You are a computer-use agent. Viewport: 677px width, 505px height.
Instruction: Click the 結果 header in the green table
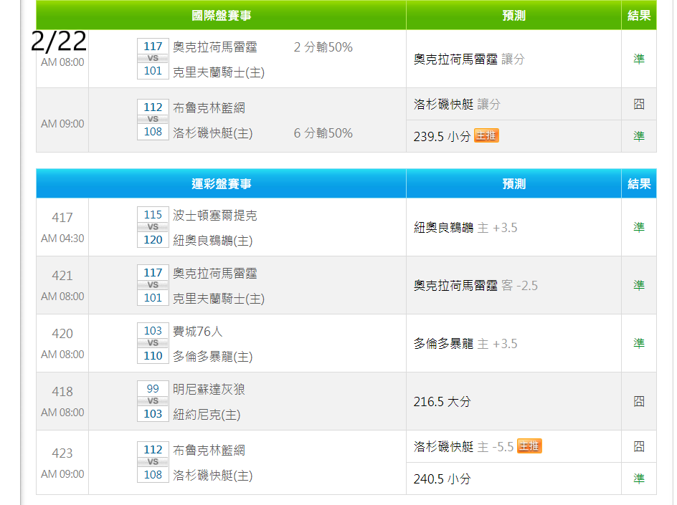click(x=639, y=16)
